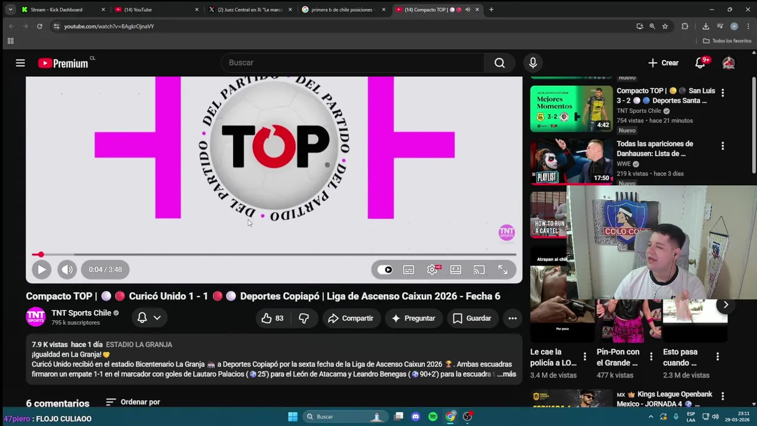Open Windows Task View
Viewport: 757px width, 426px height.
pos(399,417)
